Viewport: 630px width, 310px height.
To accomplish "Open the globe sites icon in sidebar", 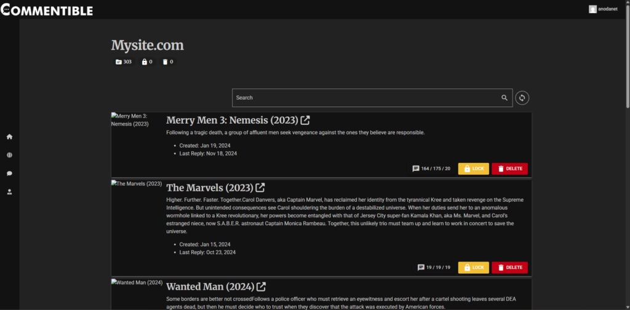I will tap(9, 155).
